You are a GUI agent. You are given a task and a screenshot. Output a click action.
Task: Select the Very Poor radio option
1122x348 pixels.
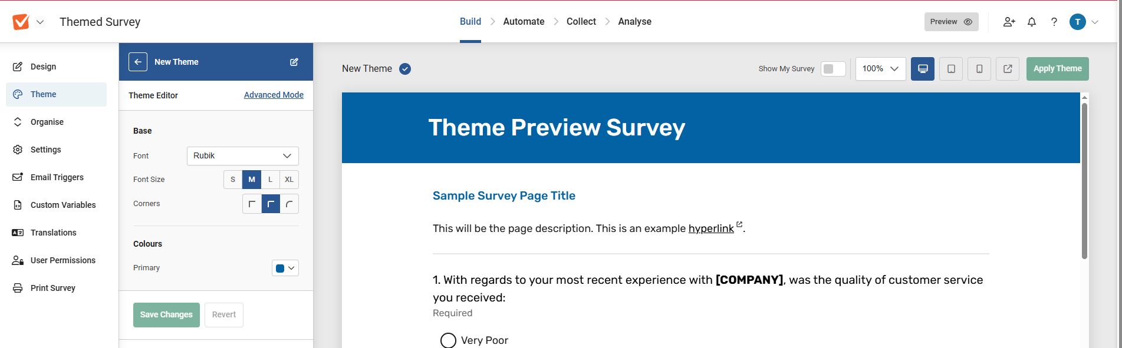[448, 340]
